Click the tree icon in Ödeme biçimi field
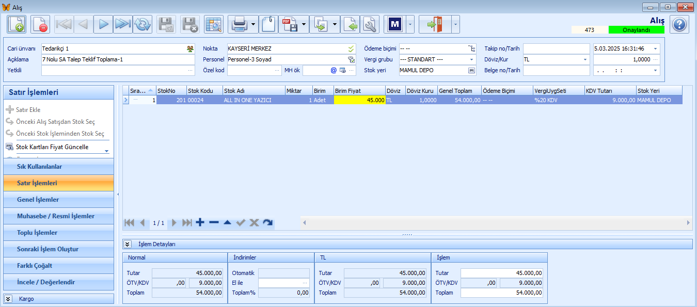 tap(471, 49)
